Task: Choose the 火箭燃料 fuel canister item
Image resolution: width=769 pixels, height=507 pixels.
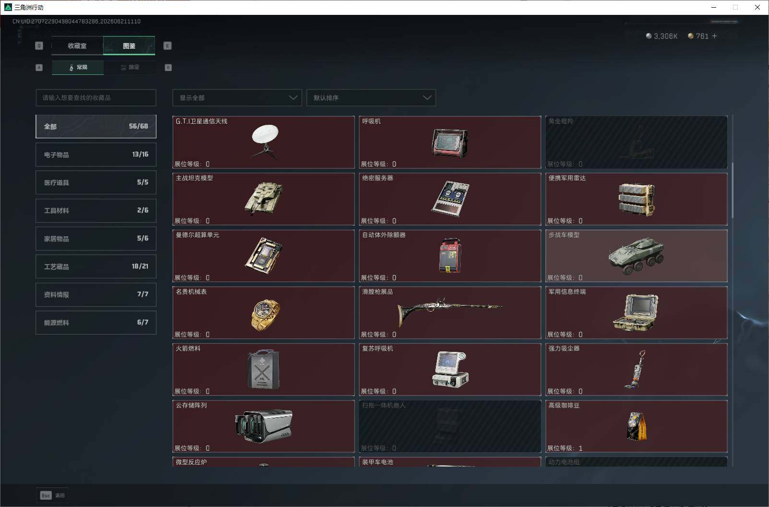Action: [264, 370]
